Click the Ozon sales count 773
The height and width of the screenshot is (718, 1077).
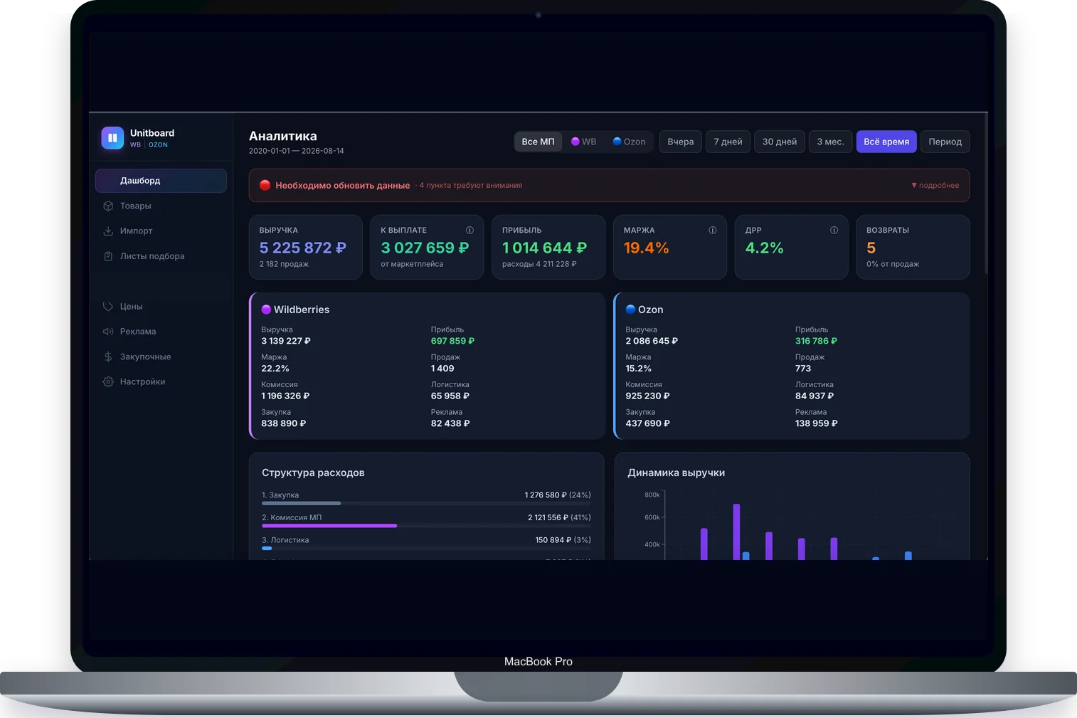[x=803, y=369]
